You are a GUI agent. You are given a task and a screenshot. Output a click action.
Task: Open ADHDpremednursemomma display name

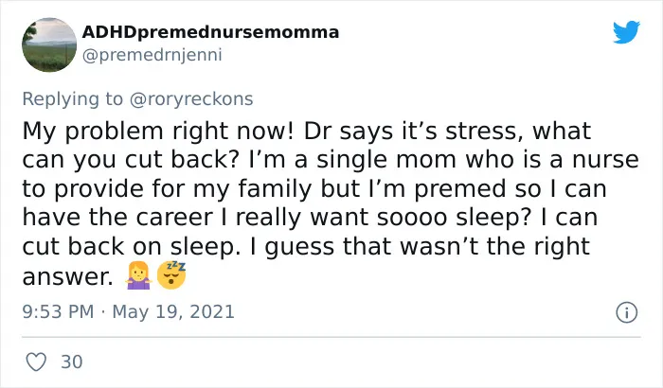[210, 32]
